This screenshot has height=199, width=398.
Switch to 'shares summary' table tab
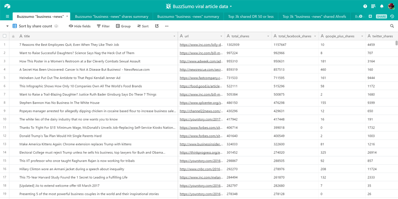point(112,16)
